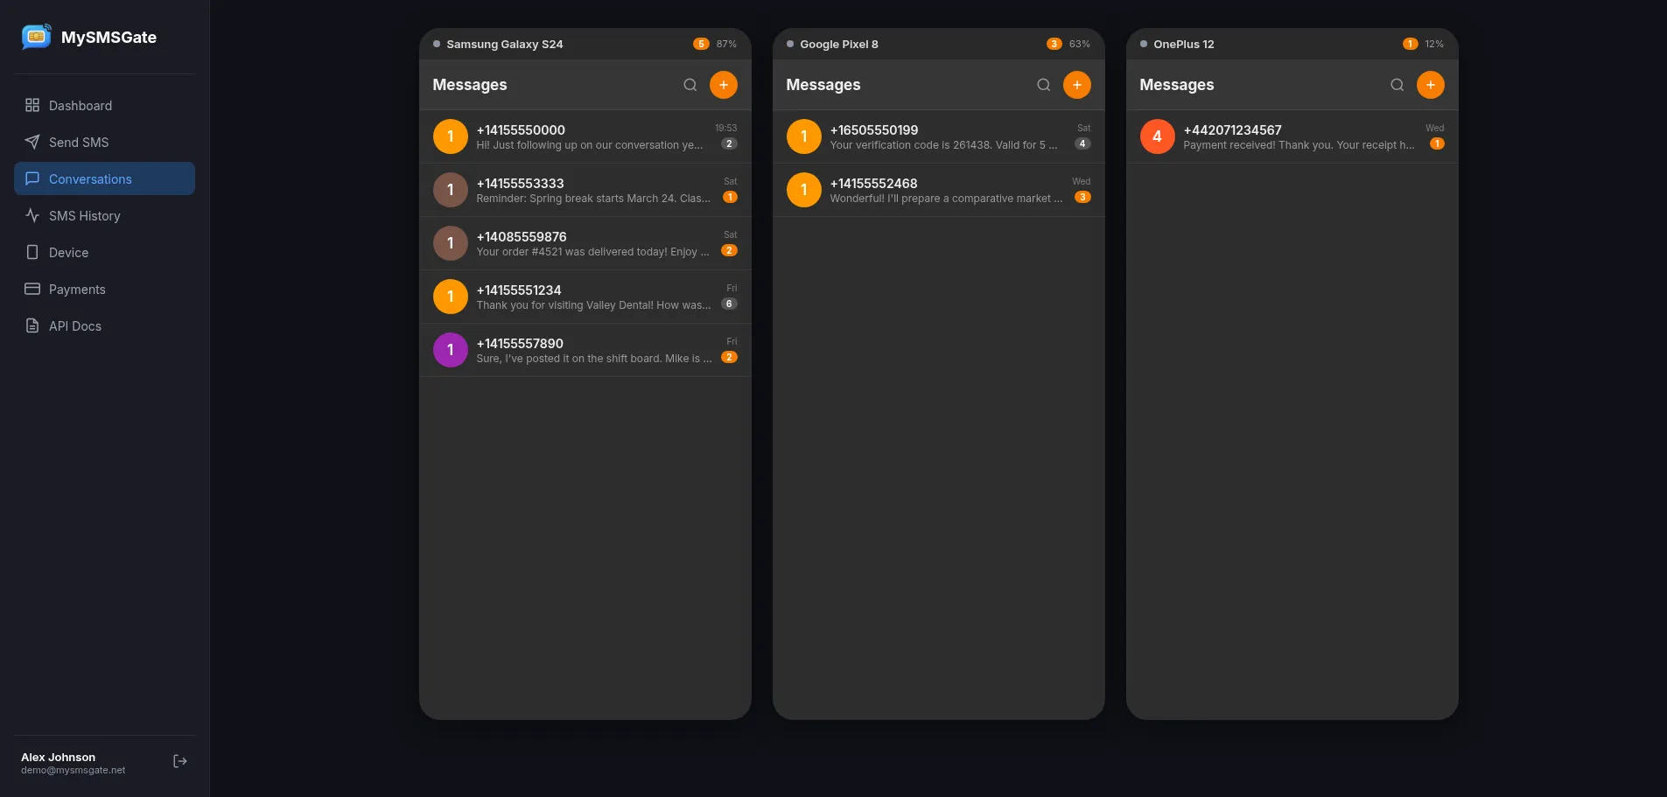Viewport: 1667px width, 797px height.
Task: Open verification code conversation from +16505550199
Action: tap(938, 136)
